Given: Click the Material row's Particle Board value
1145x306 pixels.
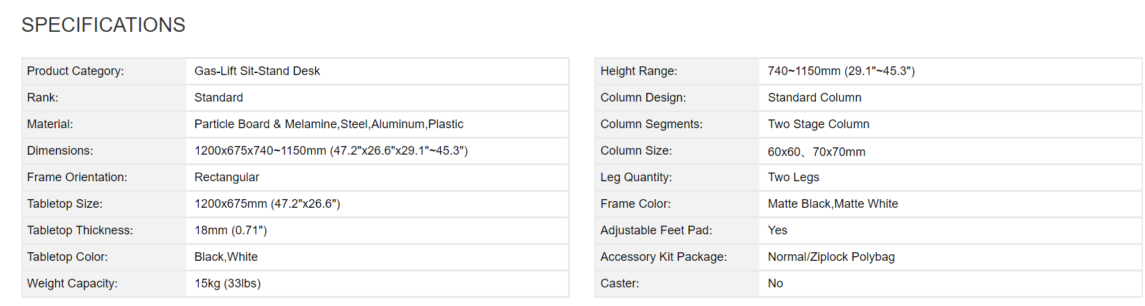Looking at the screenshot, I should pos(328,124).
